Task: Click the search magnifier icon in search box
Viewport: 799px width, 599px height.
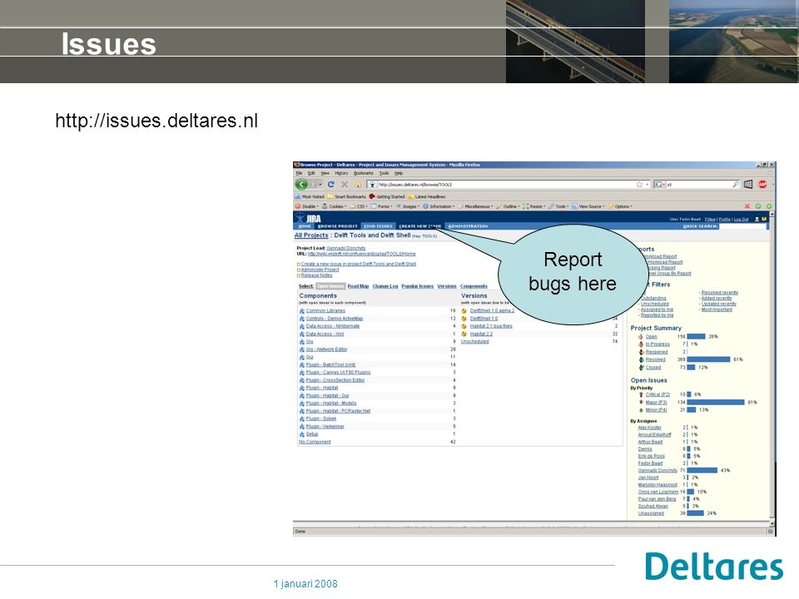Action: tap(735, 185)
